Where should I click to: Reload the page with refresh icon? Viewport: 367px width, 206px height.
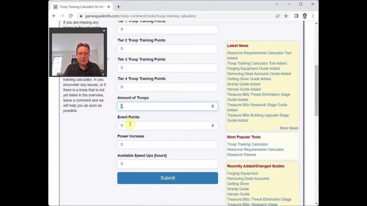coord(71,16)
